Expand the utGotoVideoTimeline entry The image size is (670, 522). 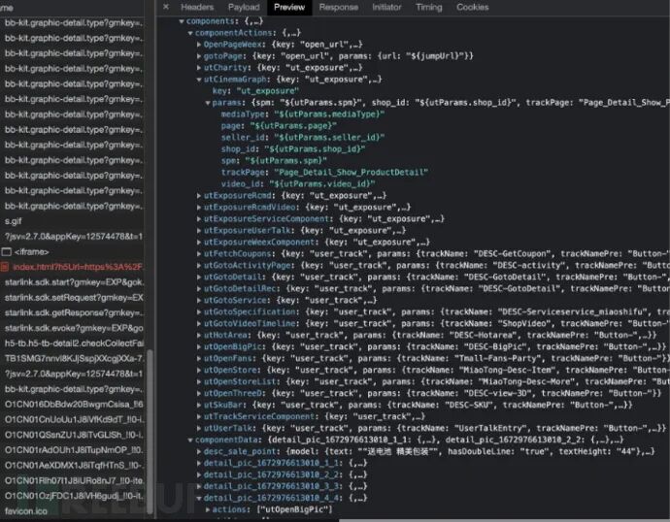tap(199, 323)
